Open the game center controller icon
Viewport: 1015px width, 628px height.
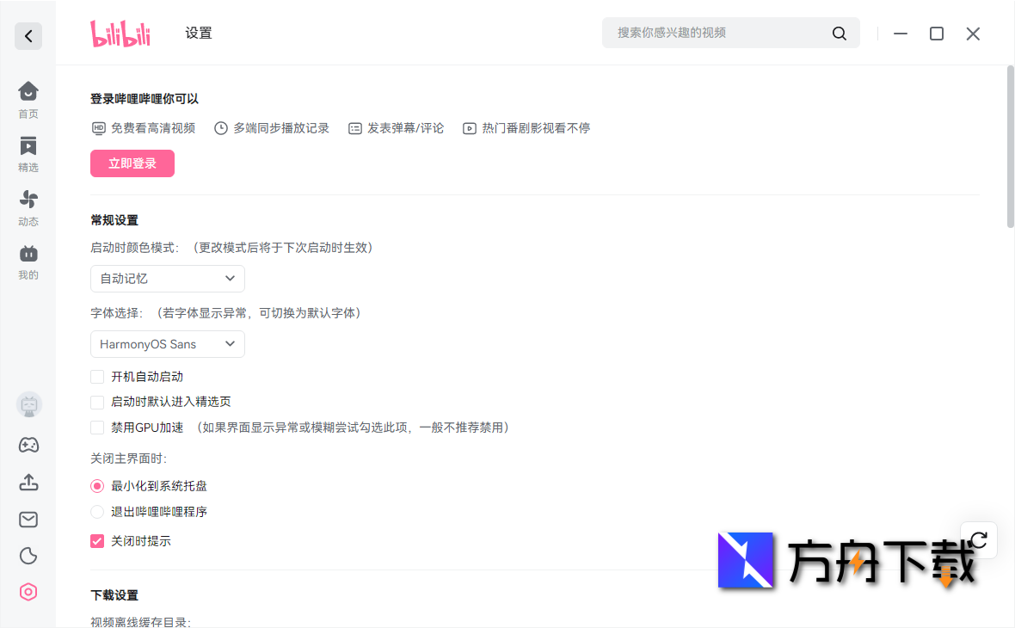click(28, 445)
